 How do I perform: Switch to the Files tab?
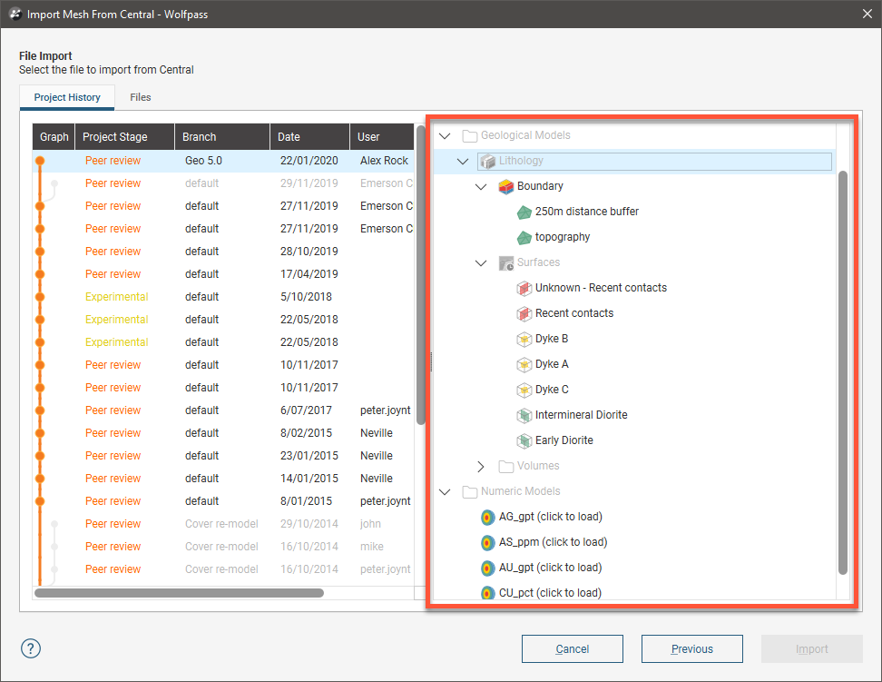[x=140, y=97]
